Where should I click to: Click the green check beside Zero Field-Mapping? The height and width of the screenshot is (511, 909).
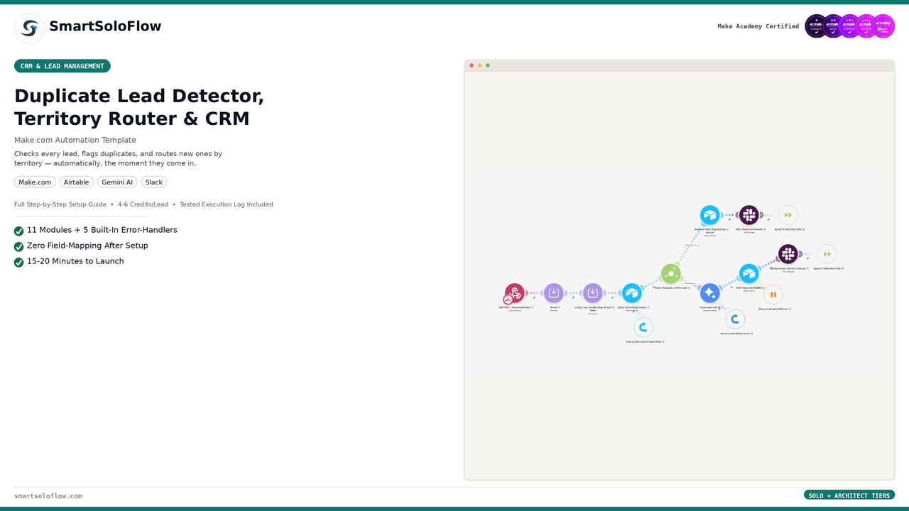tap(19, 246)
